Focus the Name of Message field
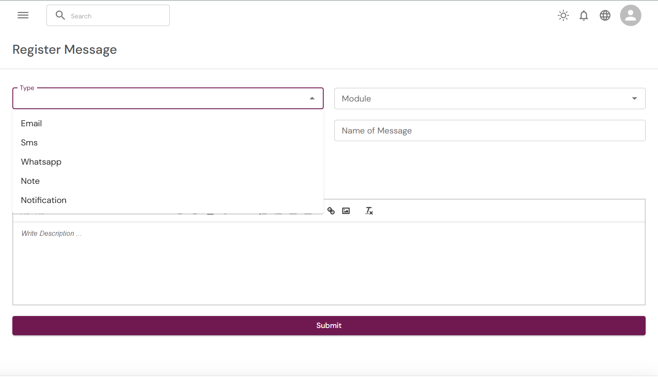Image resolution: width=658 pixels, height=377 pixels. 490,130
